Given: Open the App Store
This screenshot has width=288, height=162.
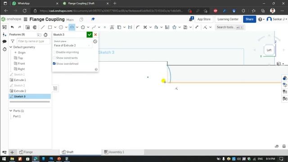Looking at the screenshot, I should [204, 19].
